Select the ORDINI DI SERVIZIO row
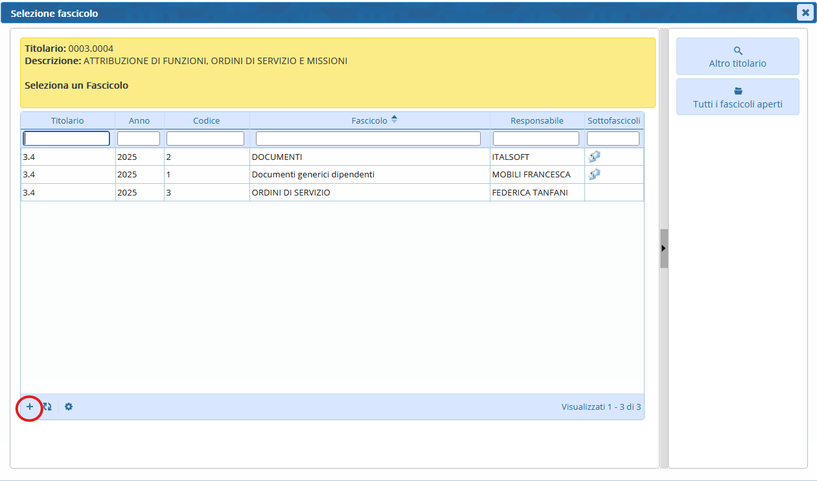This screenshot has width=817, height=481. (x=291, y=192)
